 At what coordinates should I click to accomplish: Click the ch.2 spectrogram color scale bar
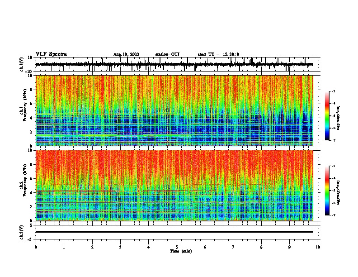(327, 191)
